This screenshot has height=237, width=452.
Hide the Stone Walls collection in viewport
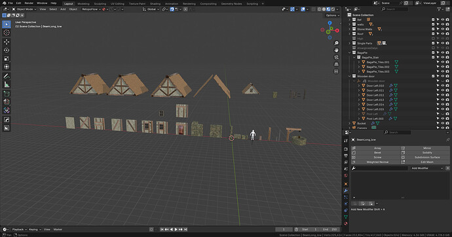pos(442,29)
